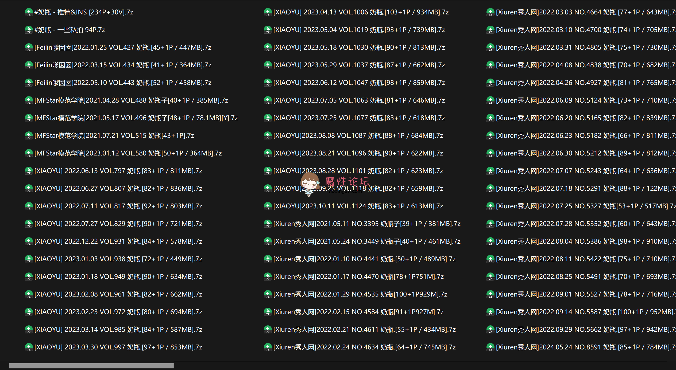Select the icon next to XIAOYU VOL.1006
This screenshot has width=676, height=370.
(268, 12)
